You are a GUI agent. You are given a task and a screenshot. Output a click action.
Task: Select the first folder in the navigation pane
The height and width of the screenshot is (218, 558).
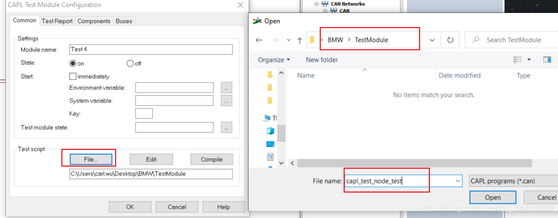pyautogui.click(x=270, y=75)
